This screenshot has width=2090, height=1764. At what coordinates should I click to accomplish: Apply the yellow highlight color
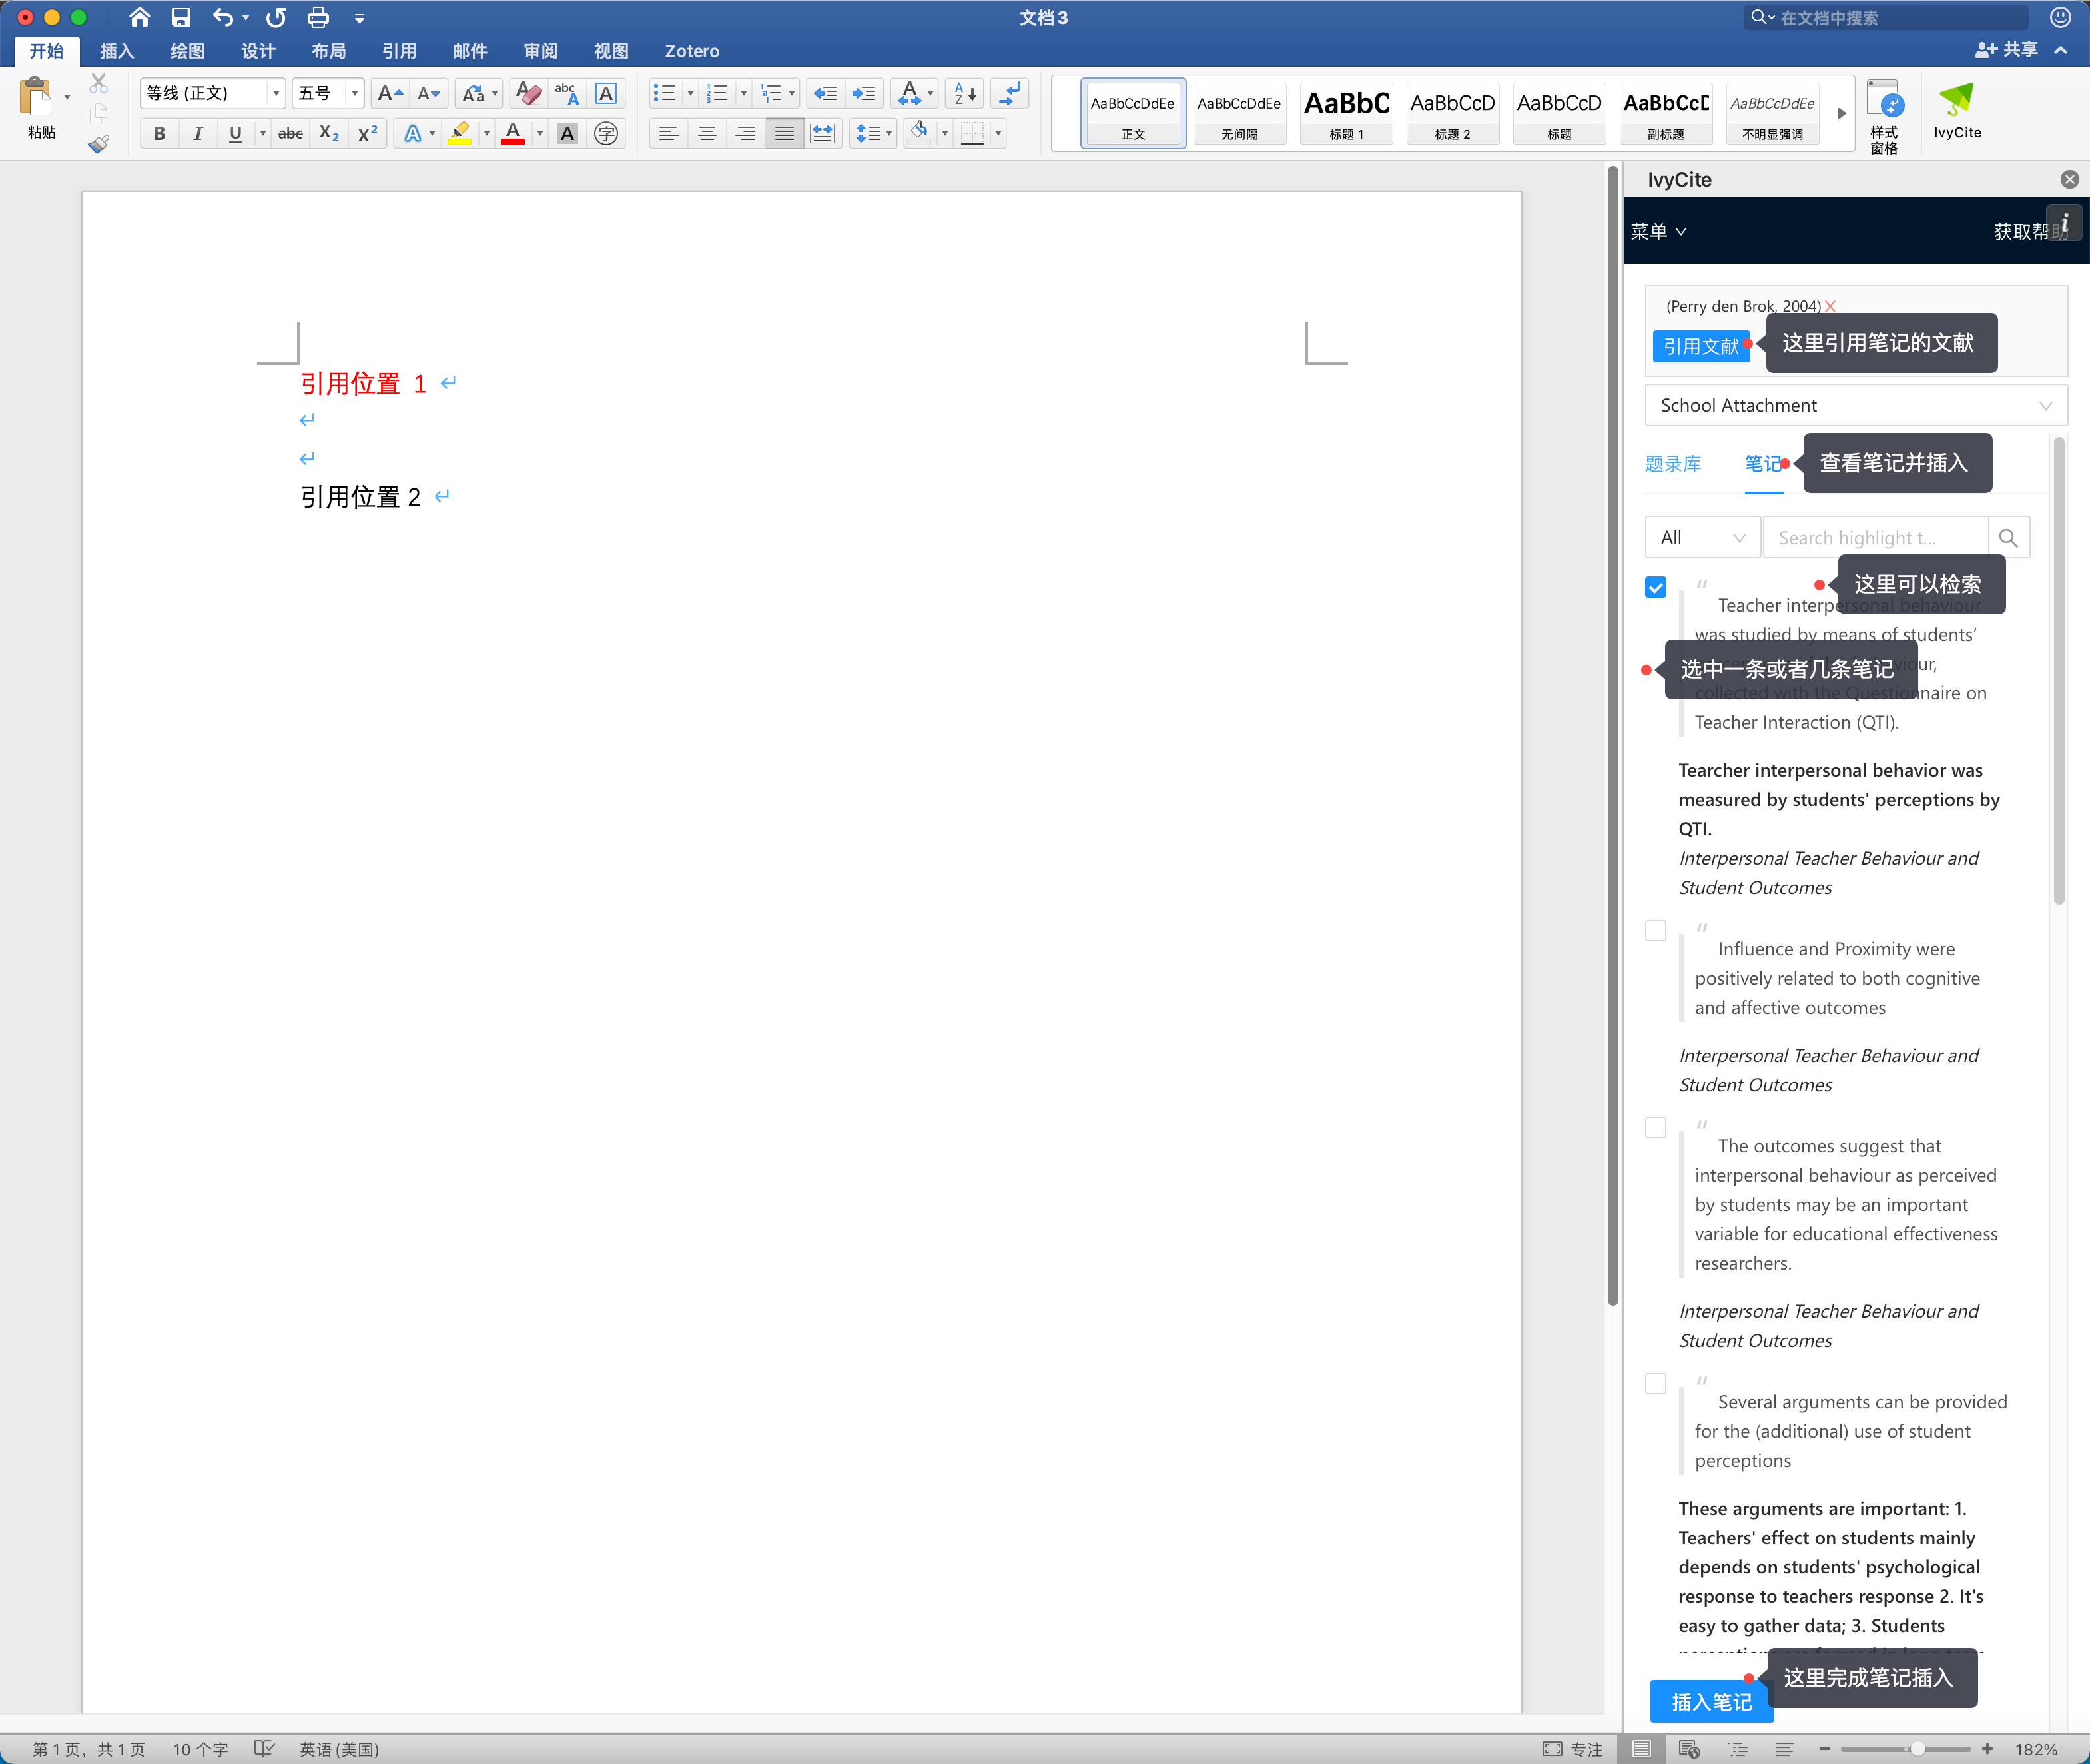(x=459, y=133)
